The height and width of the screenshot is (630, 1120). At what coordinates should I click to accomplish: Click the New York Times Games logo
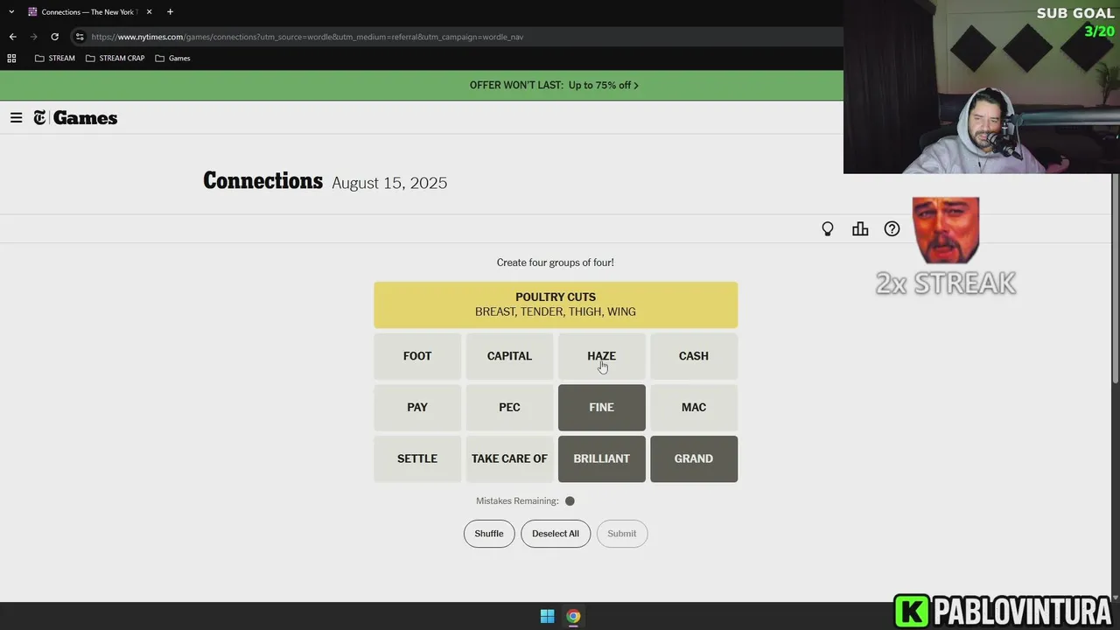(75, 117)
